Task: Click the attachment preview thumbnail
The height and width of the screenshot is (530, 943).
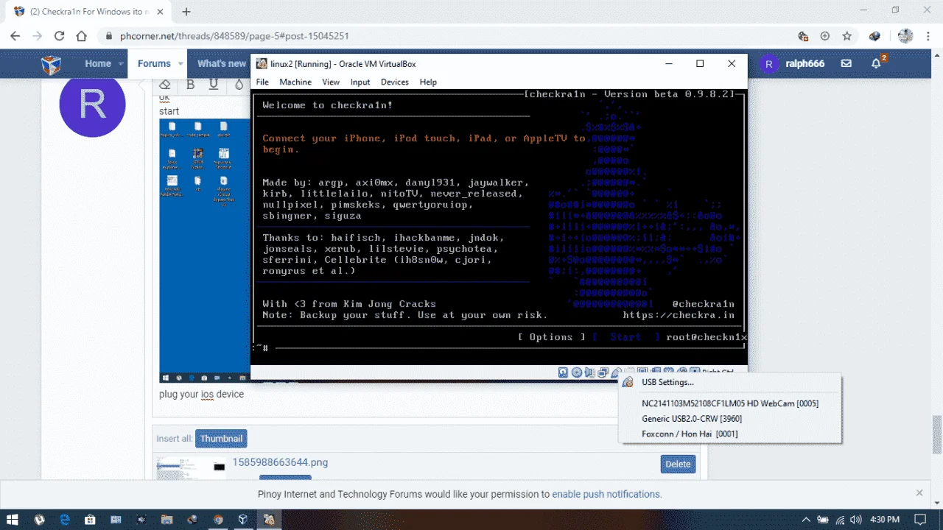Action: pyautogui.click(x=191, y=467)
